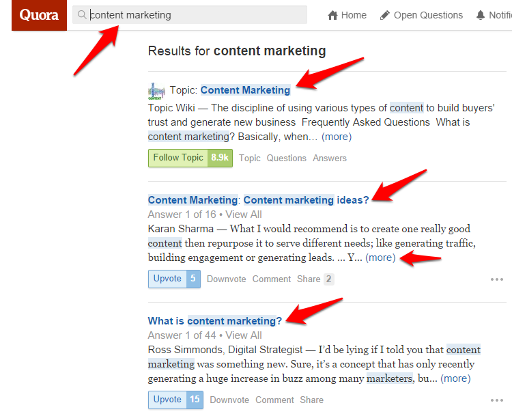Viewport: 512px width, 416px height.
Task: Switch to the Answers filter under the topic
Action: [330, 158]
